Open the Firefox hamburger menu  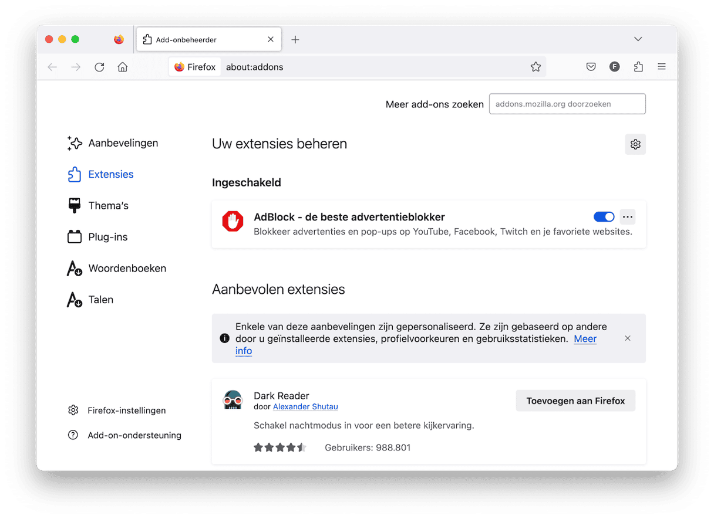tap(662, 67)
